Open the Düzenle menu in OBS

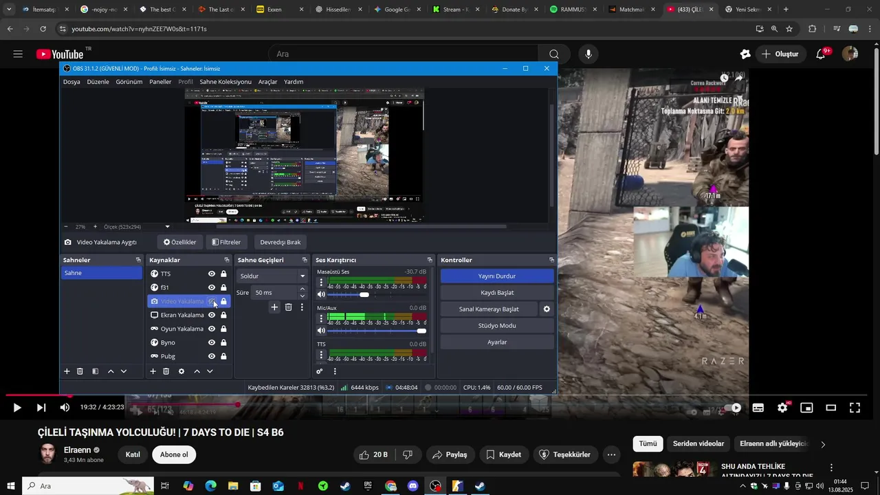pos(98,82)
